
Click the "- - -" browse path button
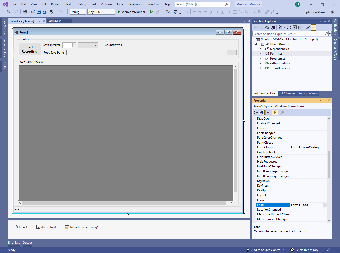pos(232,52)
